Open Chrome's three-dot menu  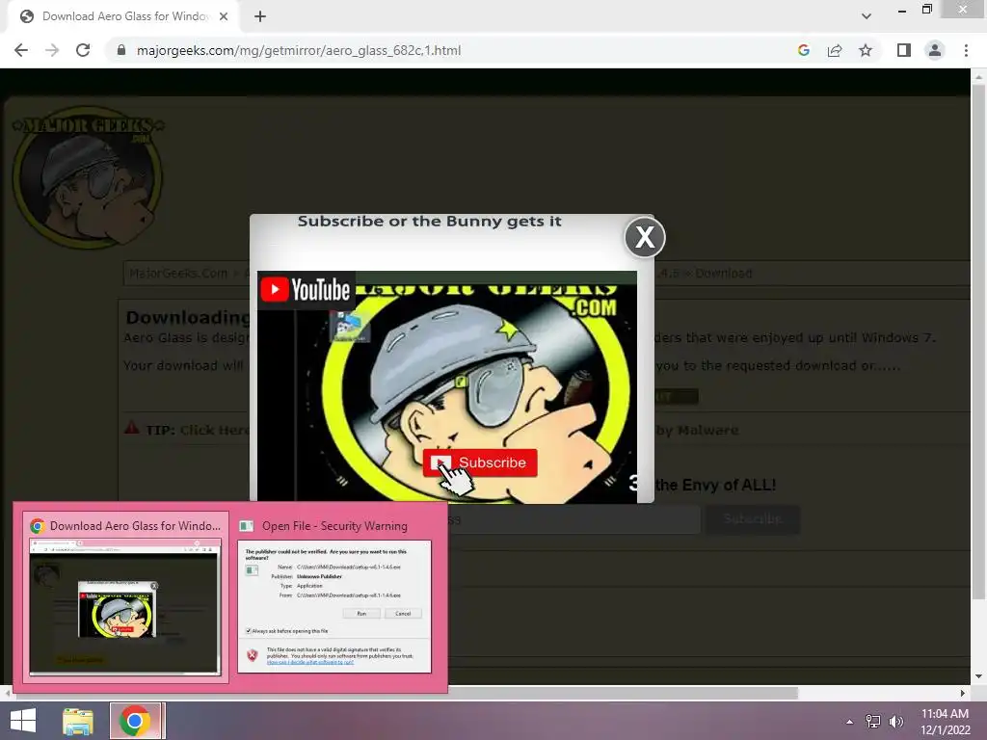(x=966, y=50)
